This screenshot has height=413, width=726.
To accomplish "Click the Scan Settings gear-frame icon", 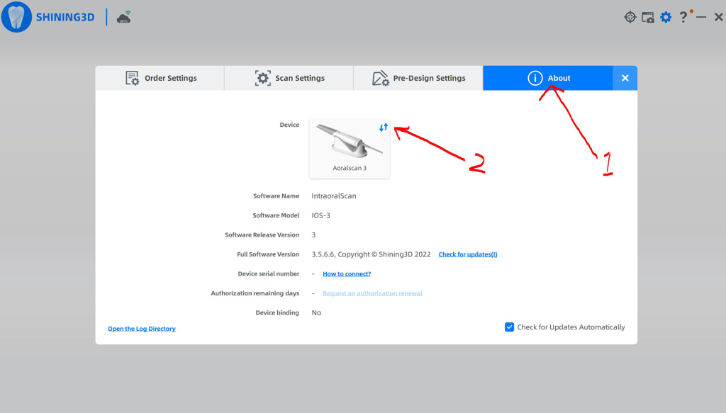I will [262, 78].
